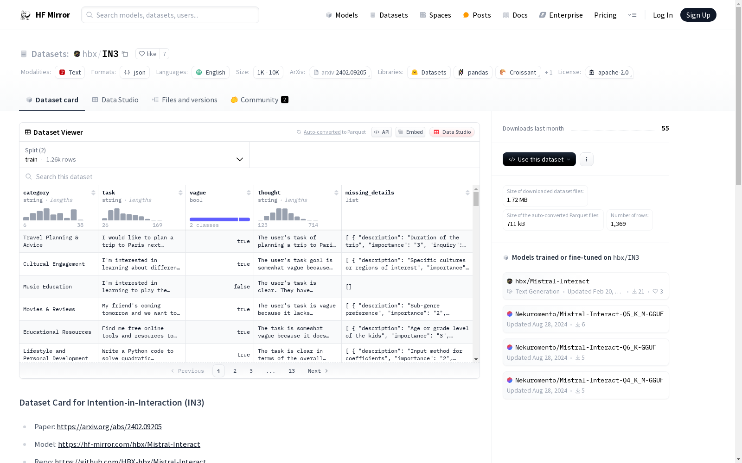
Task: Sort the category column
Action: [x=93, y=193]
